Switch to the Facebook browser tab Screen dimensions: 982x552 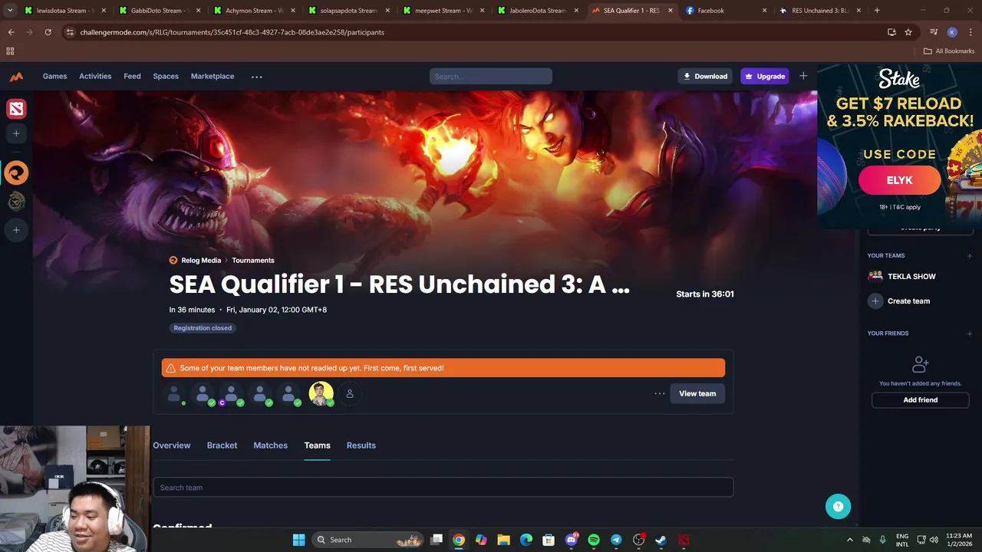pyautogui.click(x=727, y=11)
